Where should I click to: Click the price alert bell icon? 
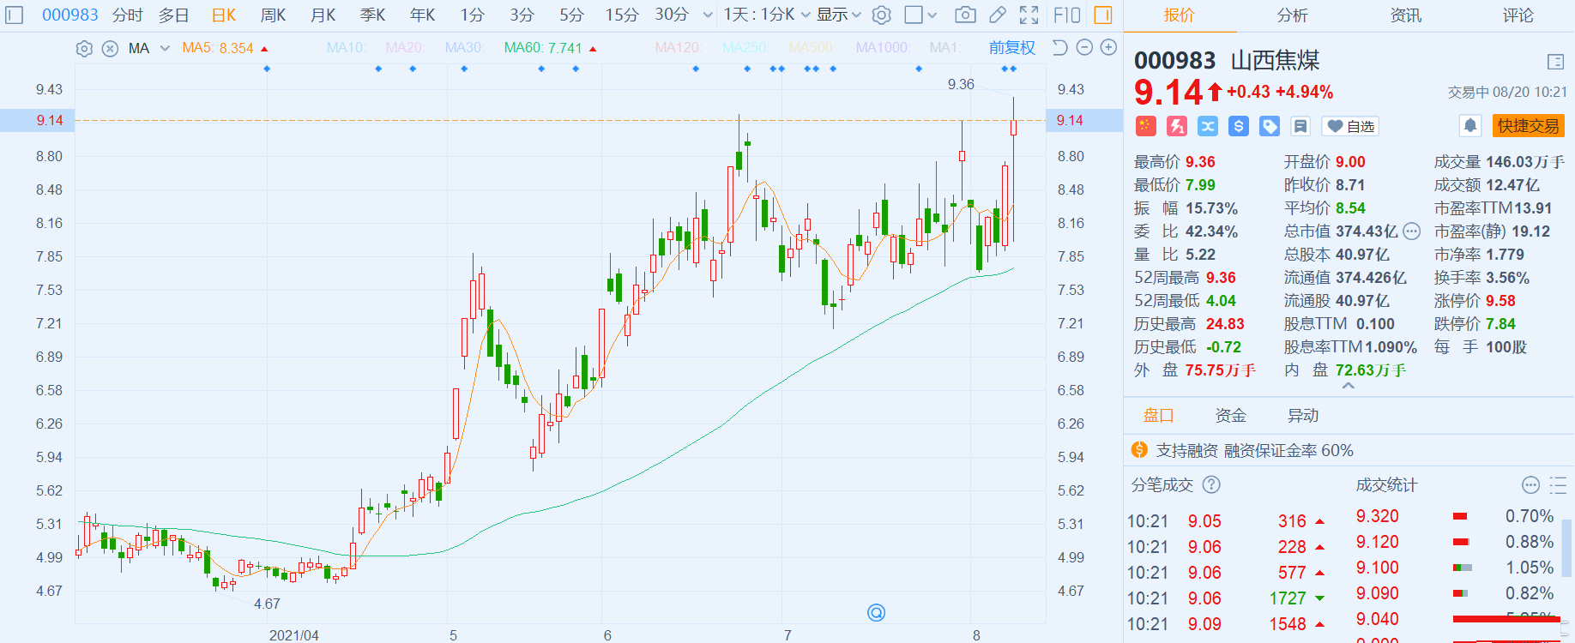point(1469,126)
